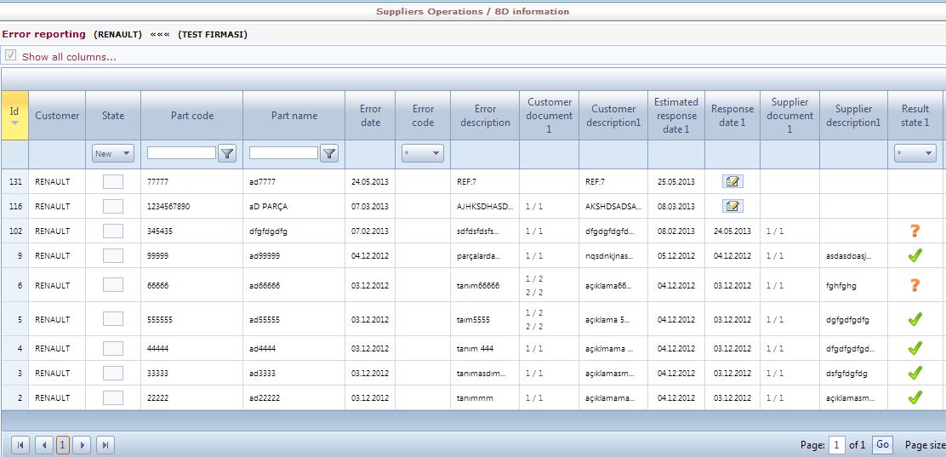
Task: Click the State box for row 6
Action: (113, 285)
